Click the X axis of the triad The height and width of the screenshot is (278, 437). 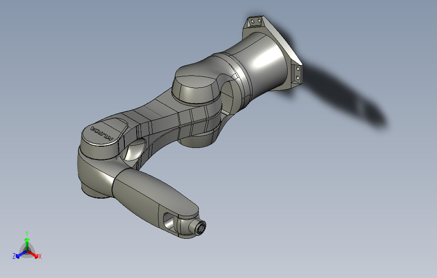point(34,254)
